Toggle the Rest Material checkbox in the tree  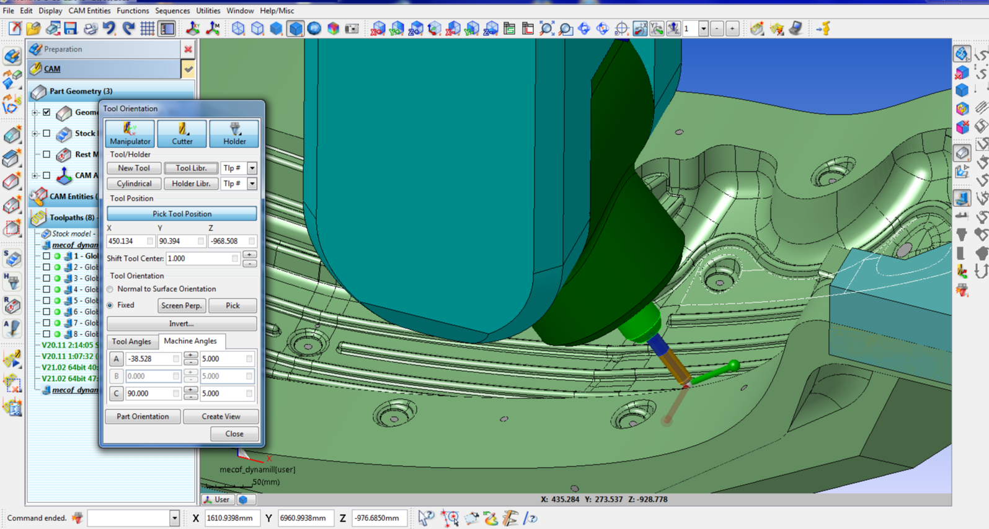47,154
